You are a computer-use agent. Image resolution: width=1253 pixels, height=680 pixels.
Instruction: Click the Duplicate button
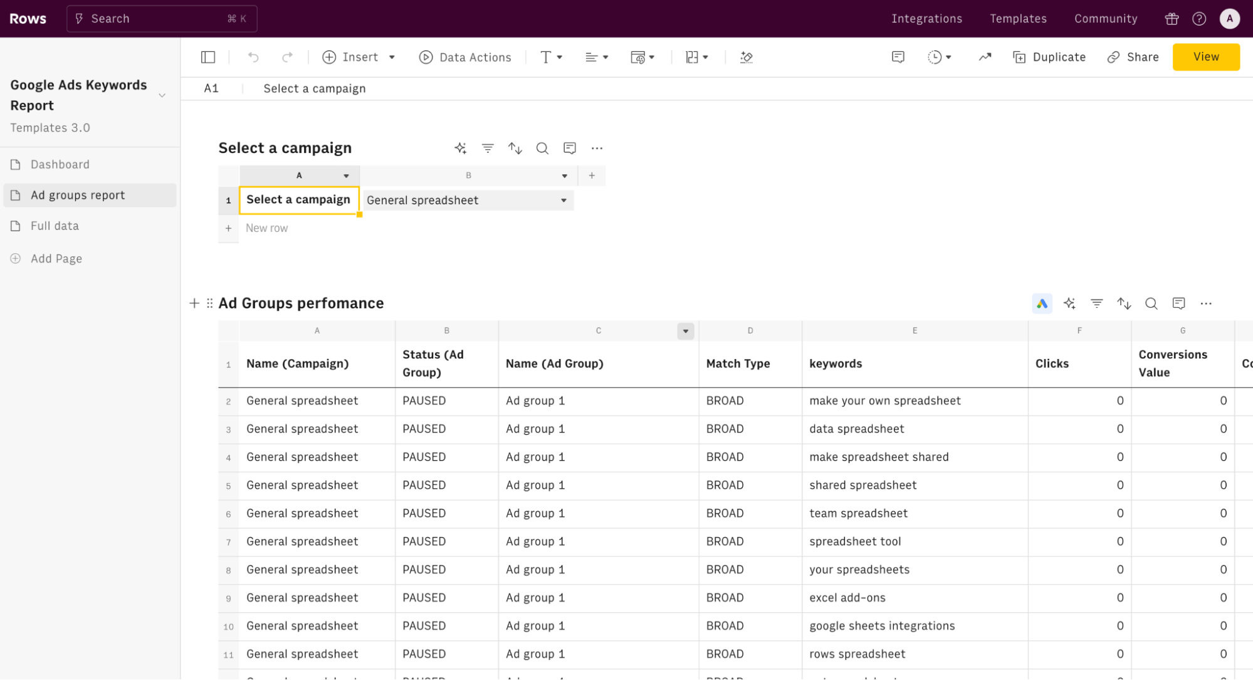[x=1051, y=57]
